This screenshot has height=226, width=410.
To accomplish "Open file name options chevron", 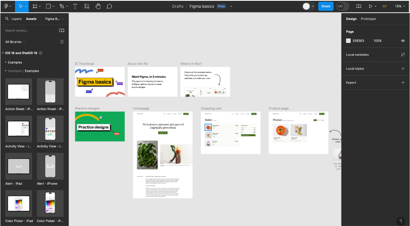I will pos(231,6).
